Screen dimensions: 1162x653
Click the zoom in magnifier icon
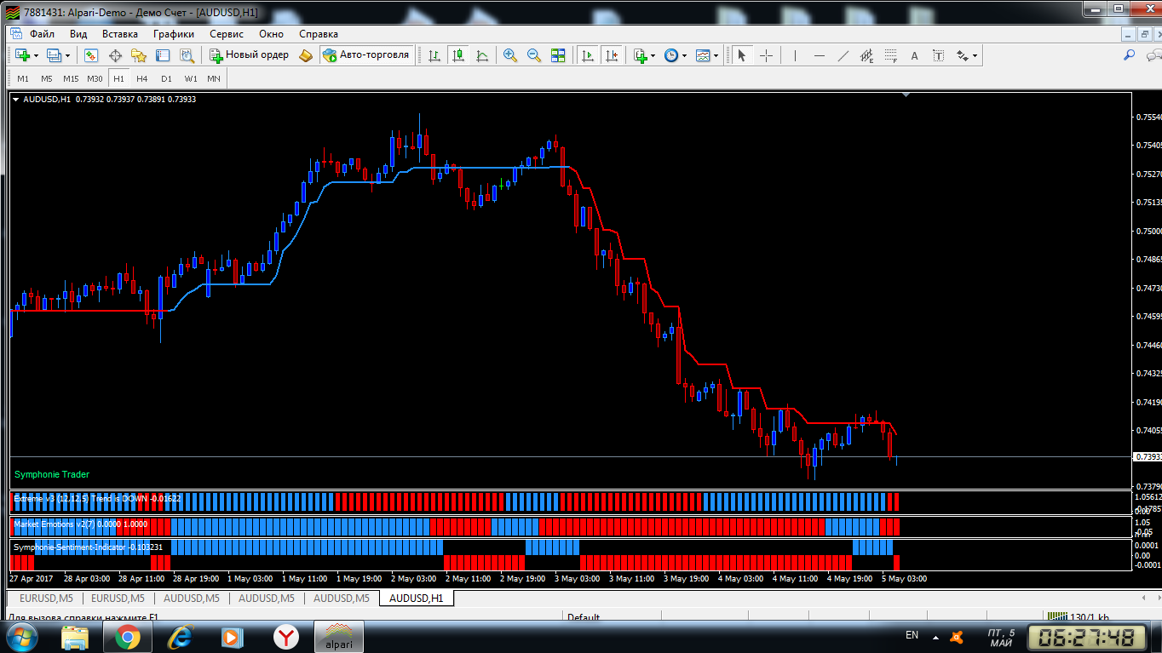[x=510, y=55]
